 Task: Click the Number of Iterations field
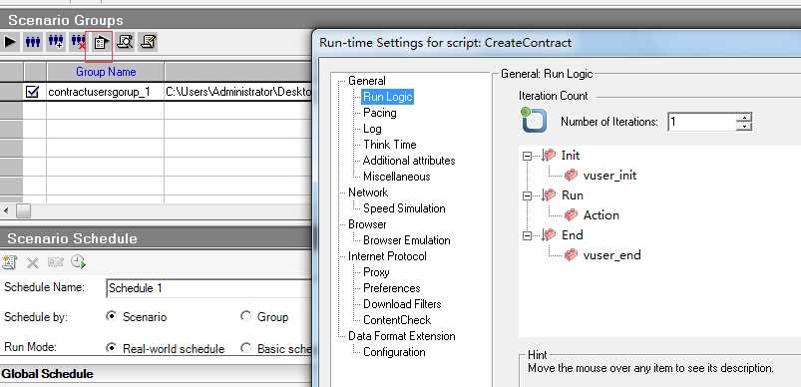pos(702,122)
